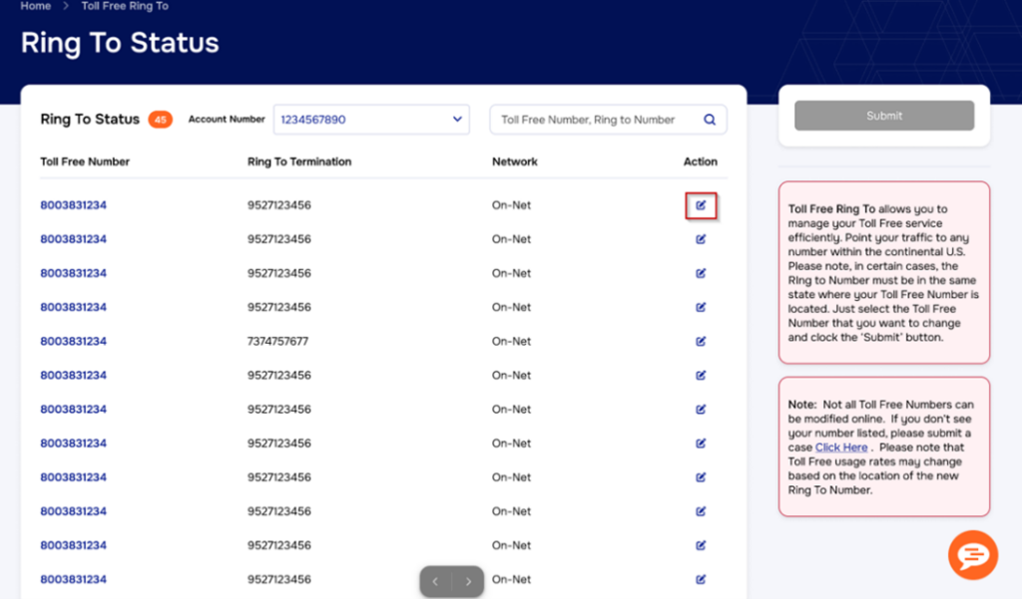Screen dimensions: 1022x599
Task: Open the Click Here case link
Action: click(x=841, y=448)
